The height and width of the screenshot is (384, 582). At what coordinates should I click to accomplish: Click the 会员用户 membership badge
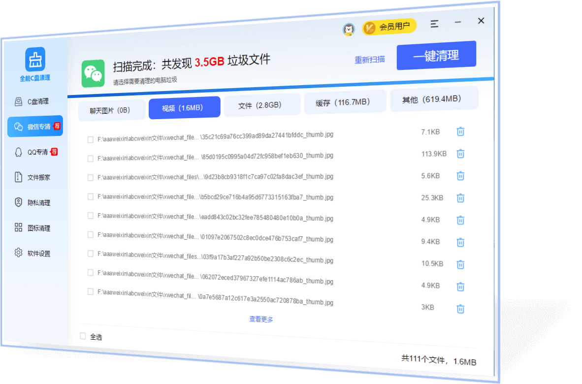click(x=389, y=27)
